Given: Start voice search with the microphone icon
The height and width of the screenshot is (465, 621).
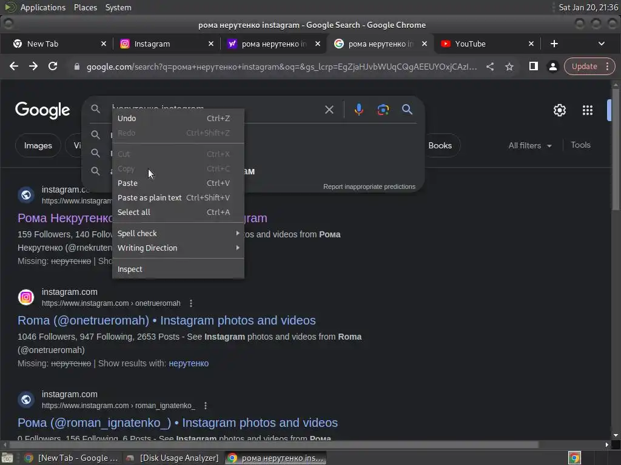Looking at the screenshot, I should point(359,110).
